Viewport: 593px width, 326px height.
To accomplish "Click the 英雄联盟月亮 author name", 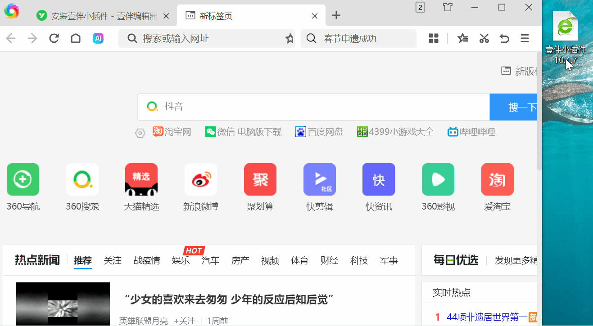I will pos(144,321).
